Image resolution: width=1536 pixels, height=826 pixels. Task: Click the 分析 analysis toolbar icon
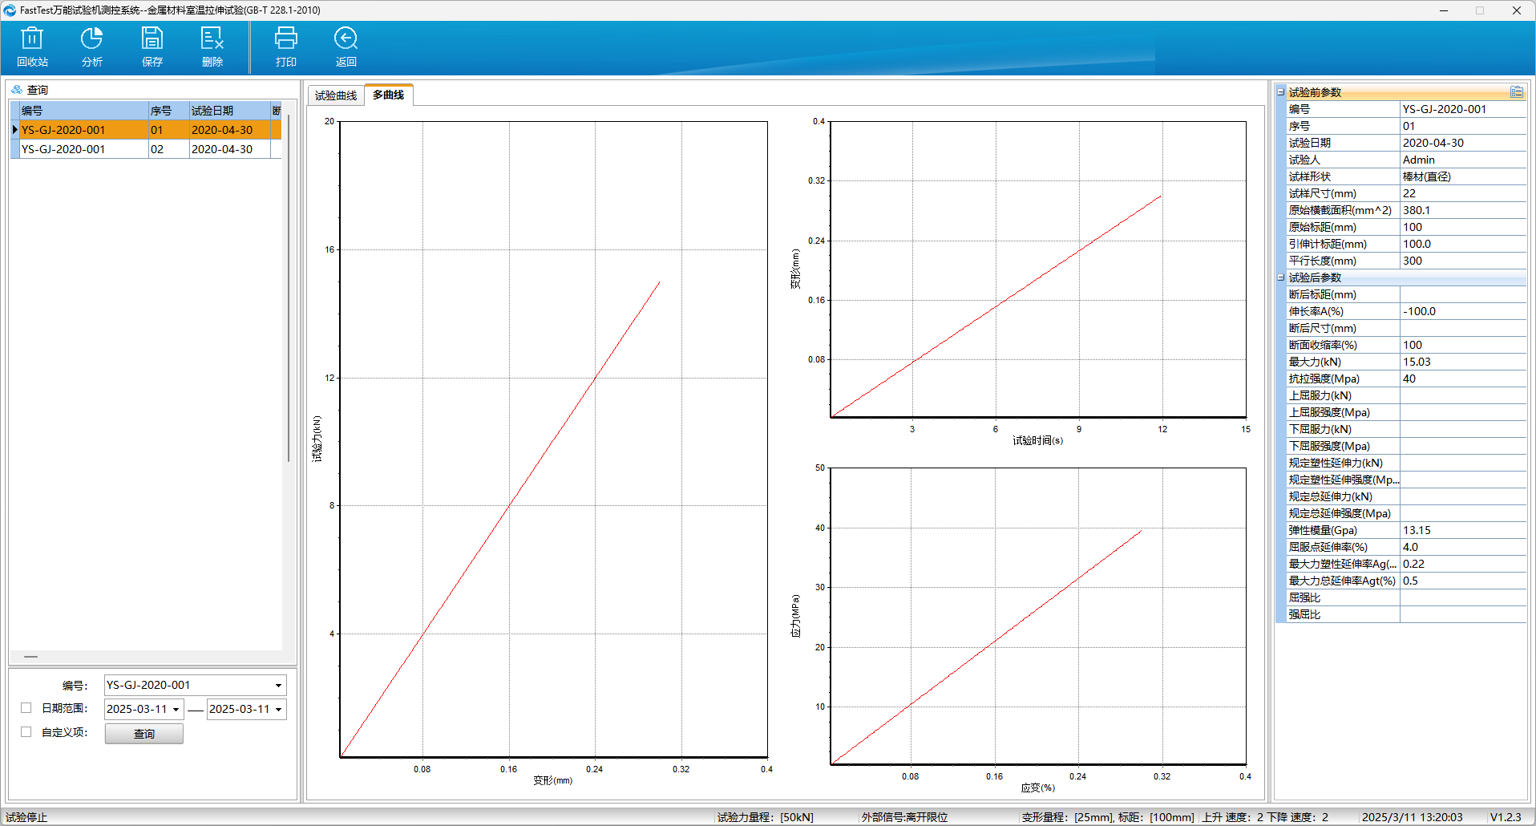tap(92, 47)
